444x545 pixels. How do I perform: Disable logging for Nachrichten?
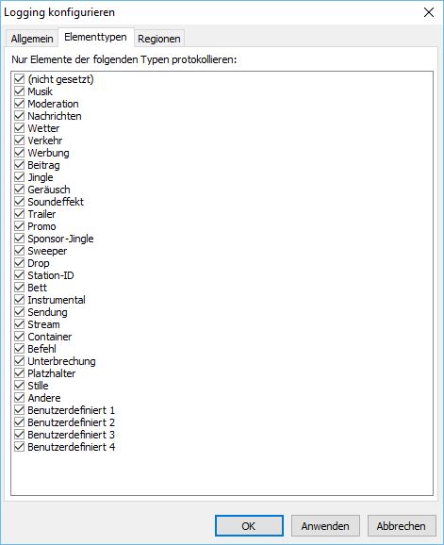[x=20, y=116]
